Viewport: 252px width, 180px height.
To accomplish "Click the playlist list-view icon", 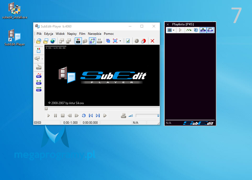I will pos(170,30).
